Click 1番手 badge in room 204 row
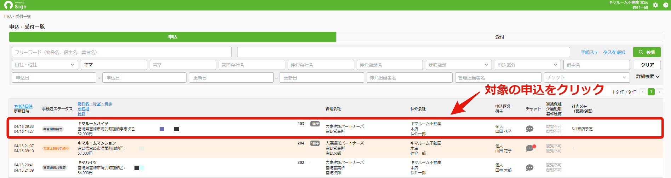This screenshot has height=178, width=671. (x=315, y=143)
